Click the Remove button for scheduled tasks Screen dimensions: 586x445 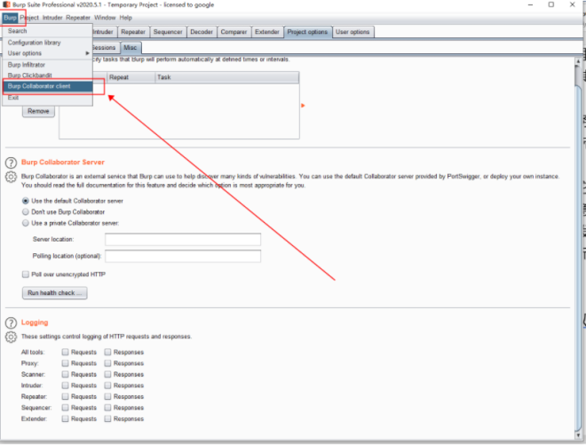[x=38, y=112]
